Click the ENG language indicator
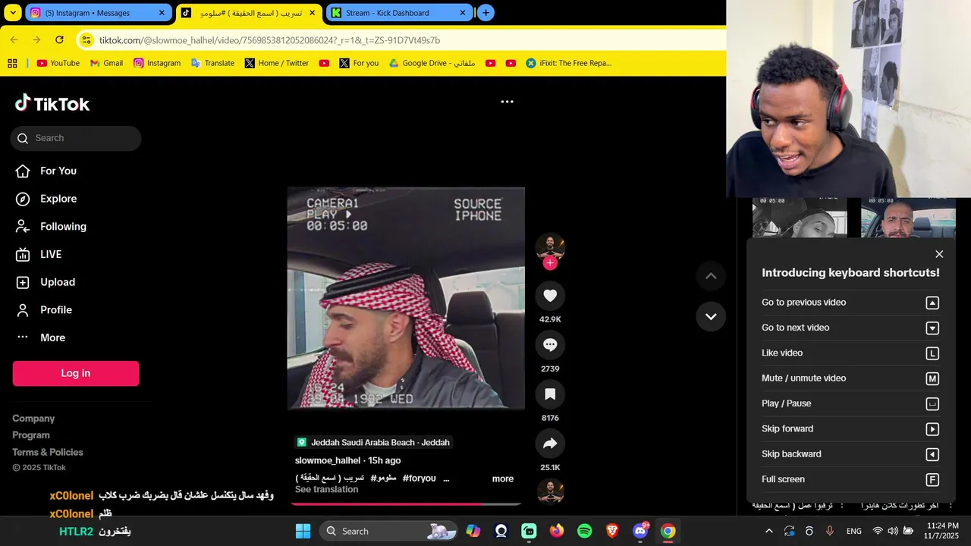 click(854, 531)
